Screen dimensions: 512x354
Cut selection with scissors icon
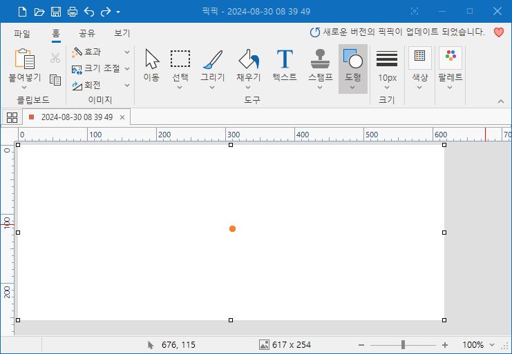tap(55, 58)
